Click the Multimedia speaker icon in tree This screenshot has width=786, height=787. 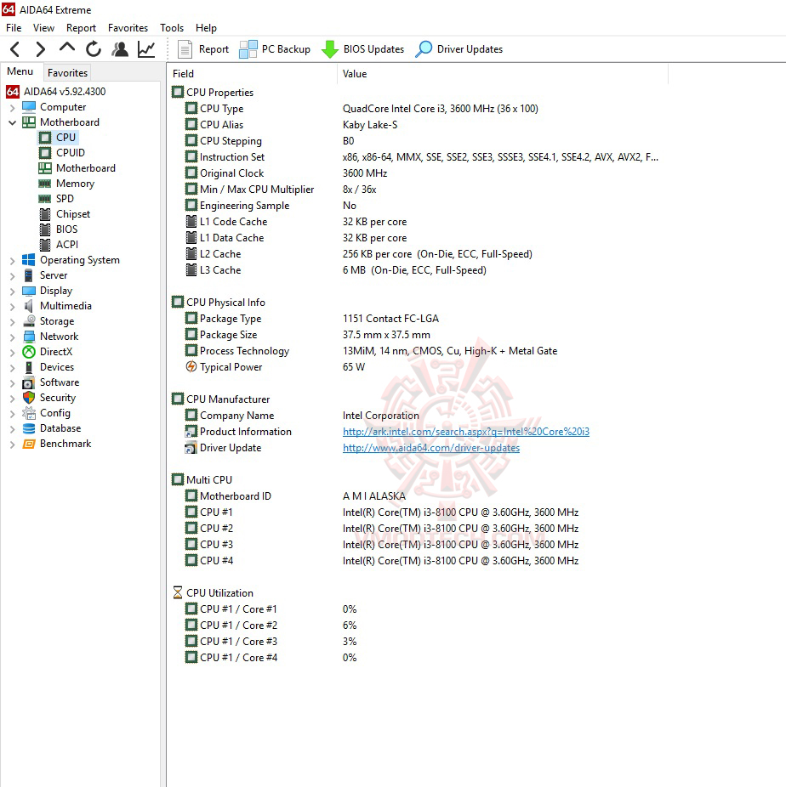click(29, 306)
